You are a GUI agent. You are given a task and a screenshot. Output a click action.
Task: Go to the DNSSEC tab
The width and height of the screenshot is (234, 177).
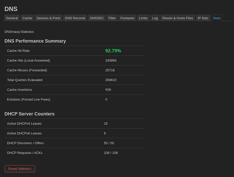click(97, 18)
